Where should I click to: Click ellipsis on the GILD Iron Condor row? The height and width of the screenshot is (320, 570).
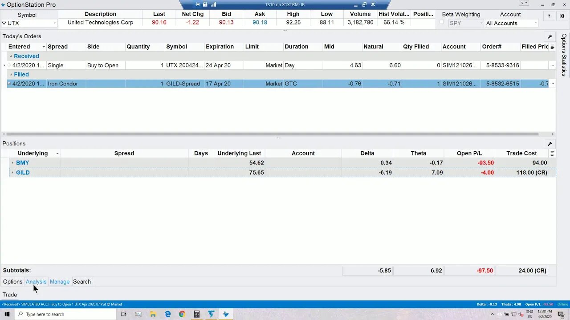(552, 84)
